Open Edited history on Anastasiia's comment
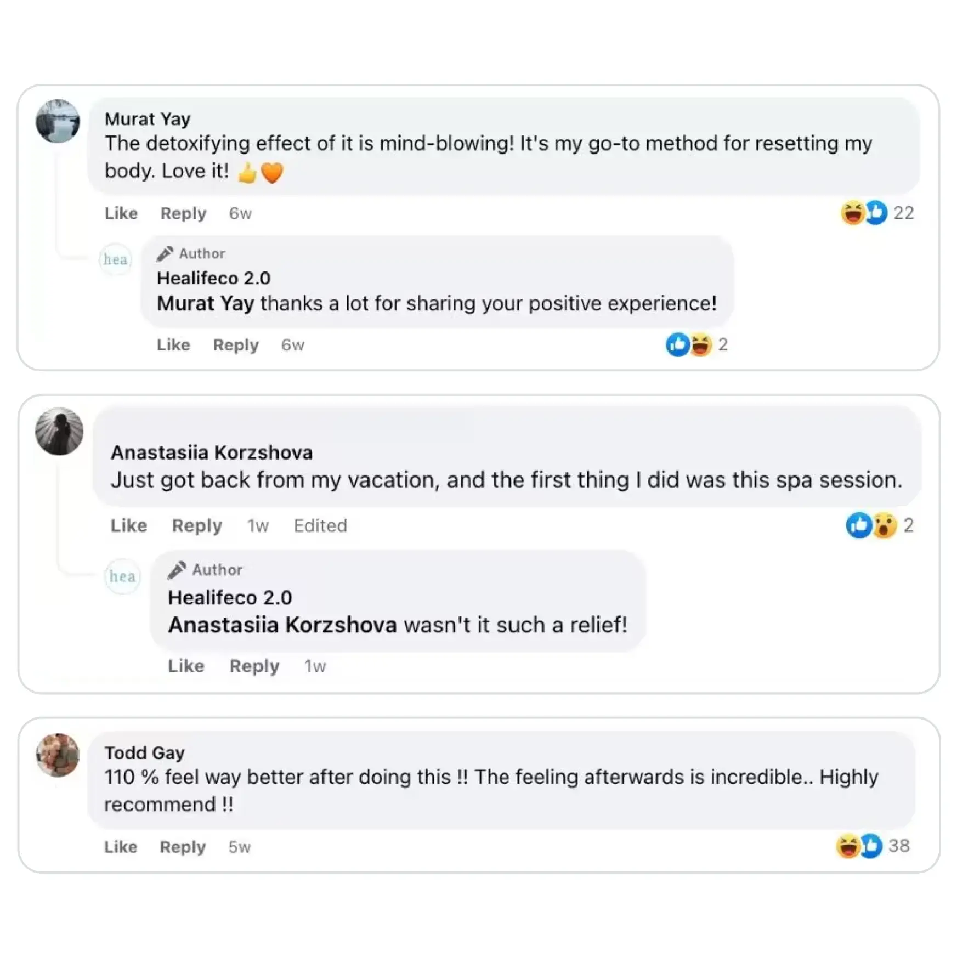The width and height of the screenshot is (957, 957). point(320,525)
